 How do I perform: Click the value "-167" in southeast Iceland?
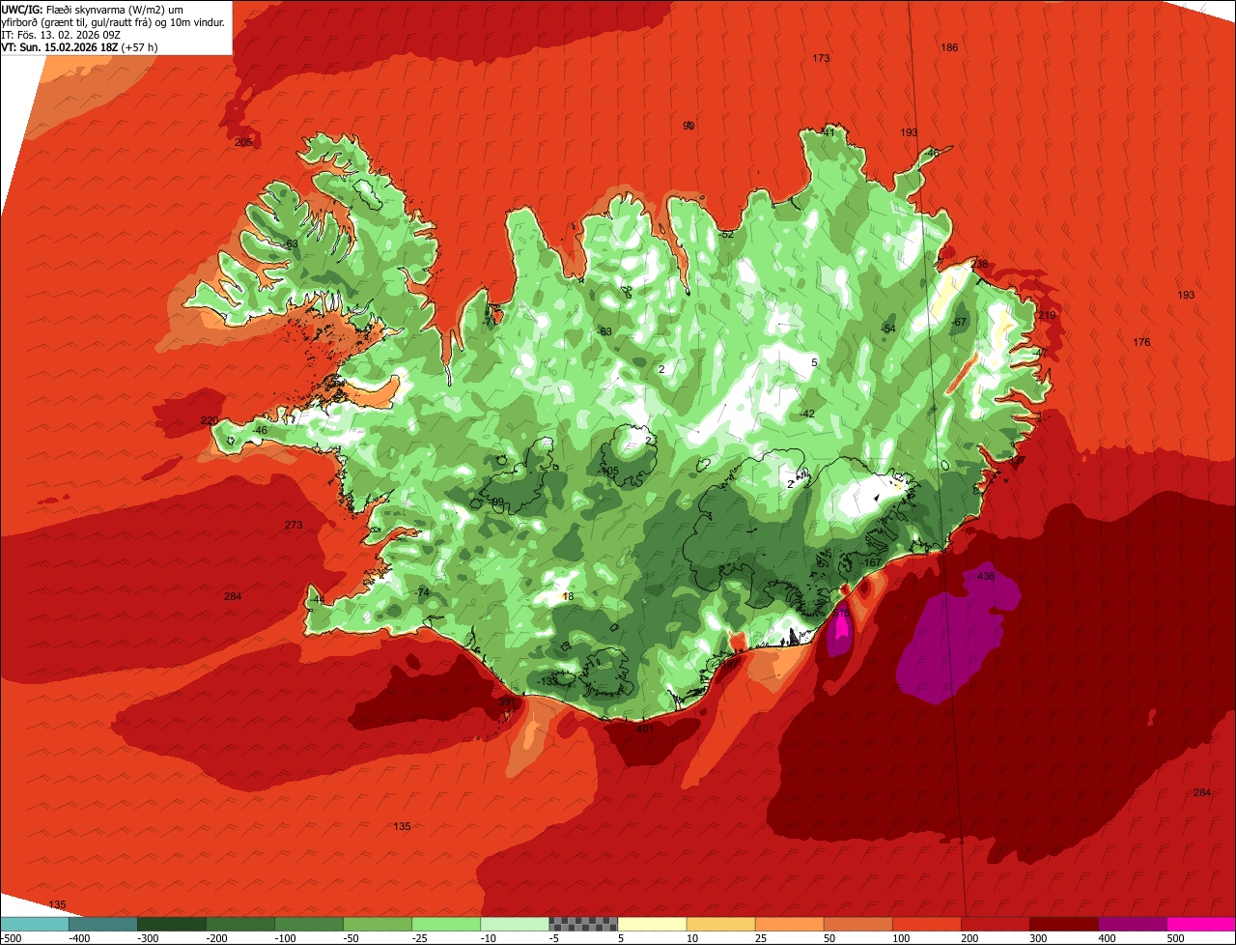click(x=872, y=562)
